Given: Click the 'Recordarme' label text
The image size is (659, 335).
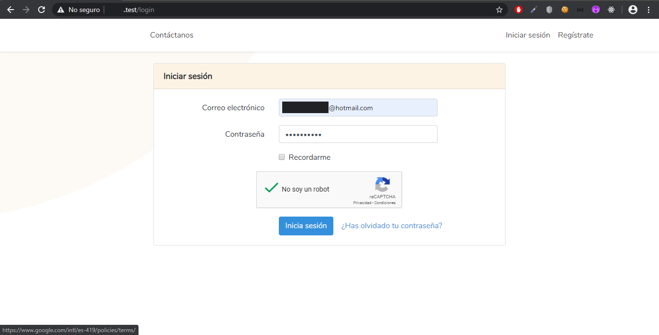Looking at the screenshot, I should 310,157.
